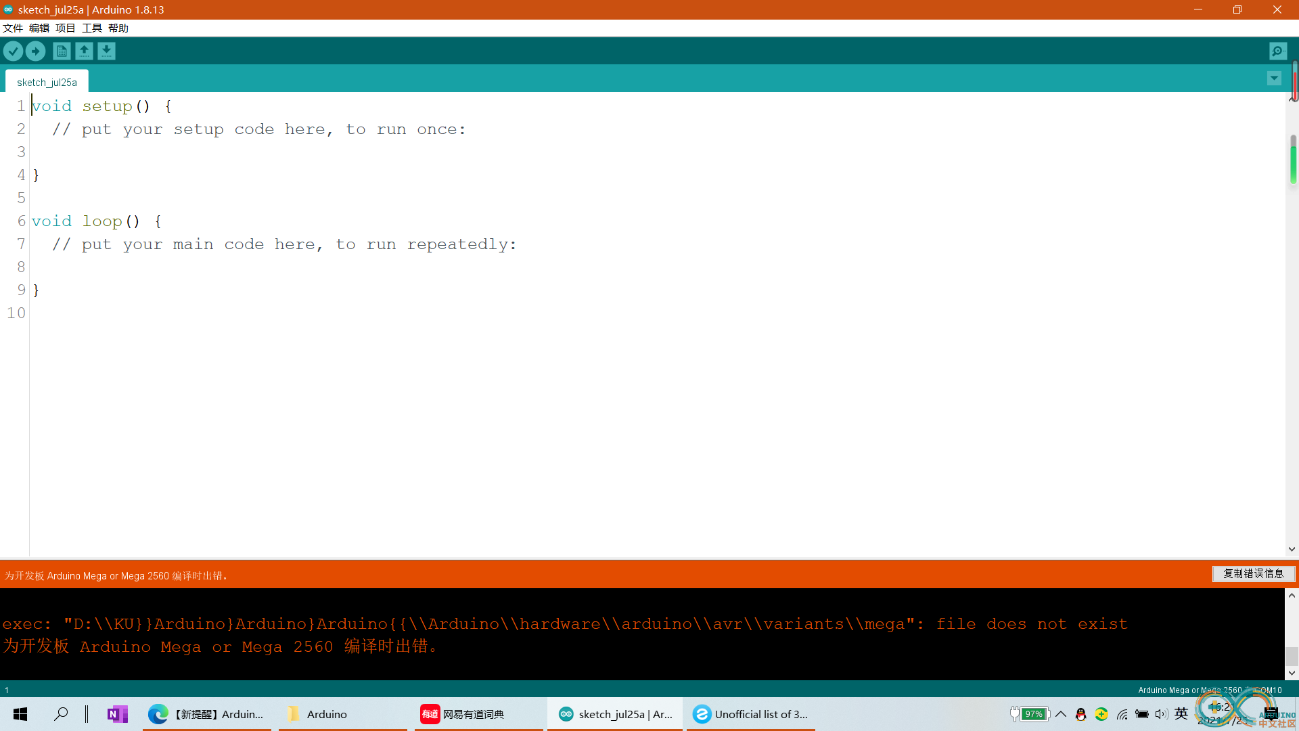The image size is (1299, 731).
Task: Open the 编辑 menu
Action: tap(39, 28)
